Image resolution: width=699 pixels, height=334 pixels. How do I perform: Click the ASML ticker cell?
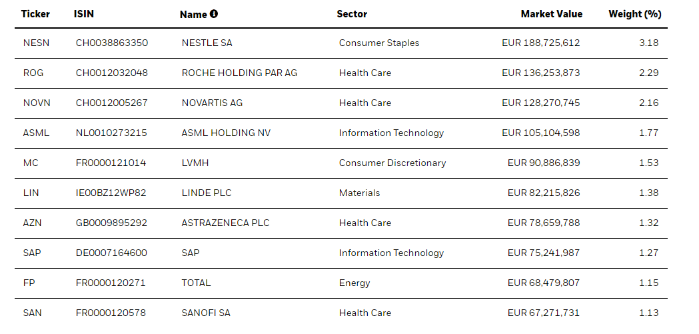pos(36,133)
